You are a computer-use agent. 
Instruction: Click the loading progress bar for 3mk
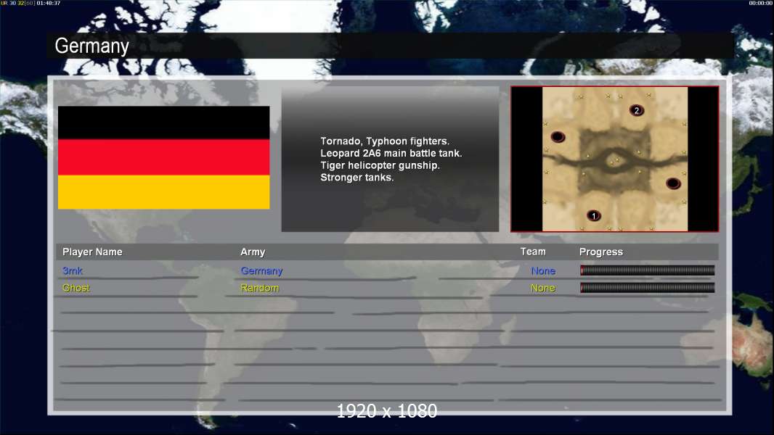647,270
